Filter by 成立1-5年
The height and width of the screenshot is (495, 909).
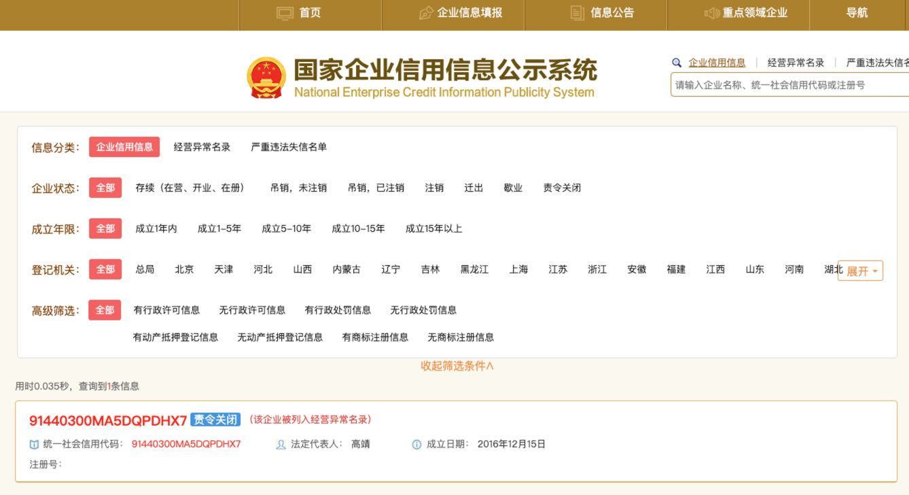coord(219,228)
